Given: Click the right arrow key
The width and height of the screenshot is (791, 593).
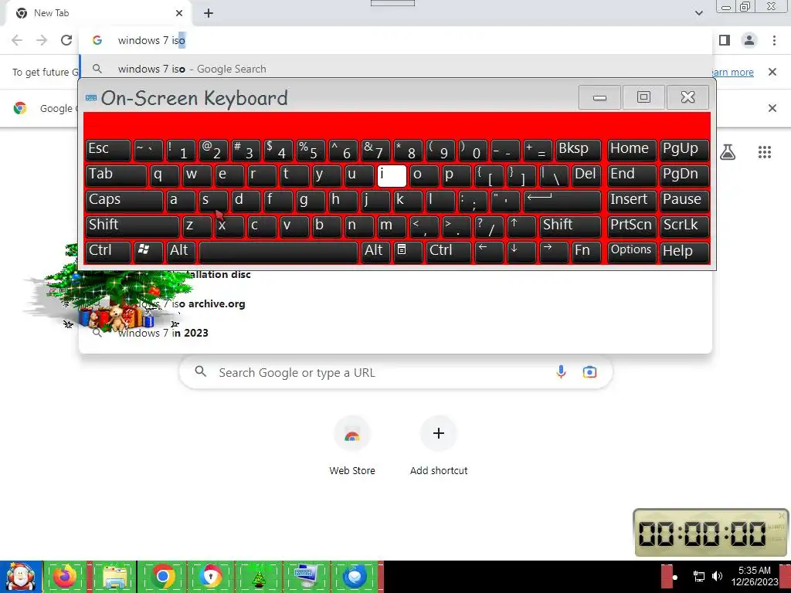Looking at the screenshot, I should tap(553, 252).
